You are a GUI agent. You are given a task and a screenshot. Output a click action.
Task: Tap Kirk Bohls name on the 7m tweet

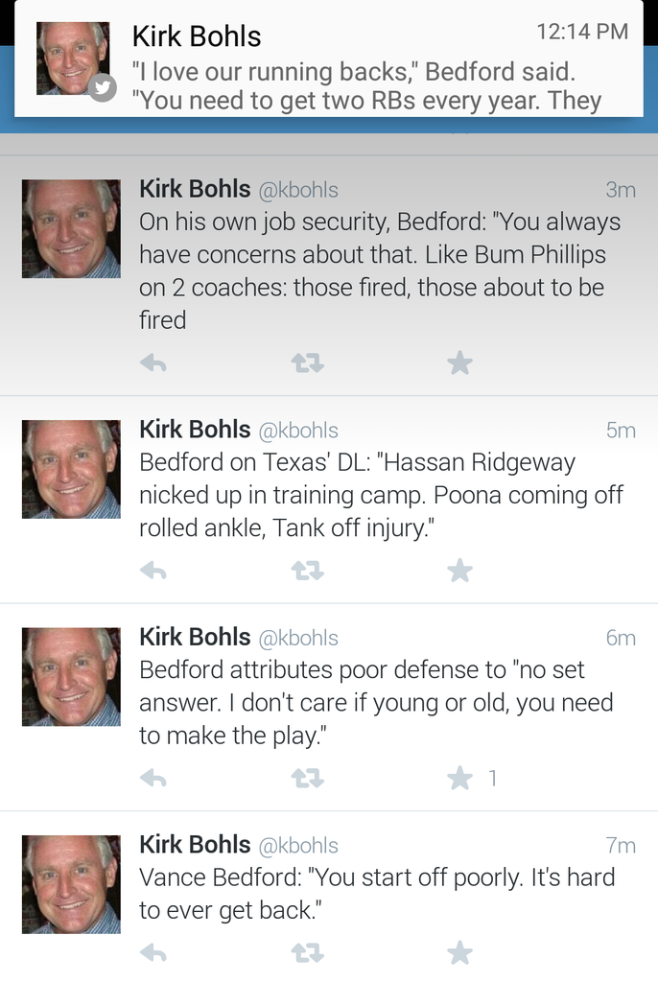point(195,844)
